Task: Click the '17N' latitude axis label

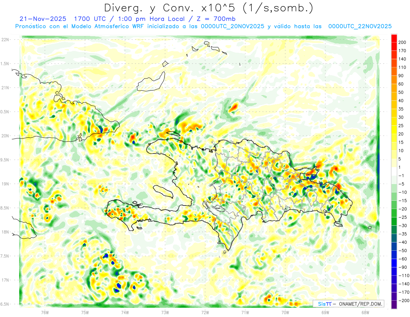Action: 5,280
